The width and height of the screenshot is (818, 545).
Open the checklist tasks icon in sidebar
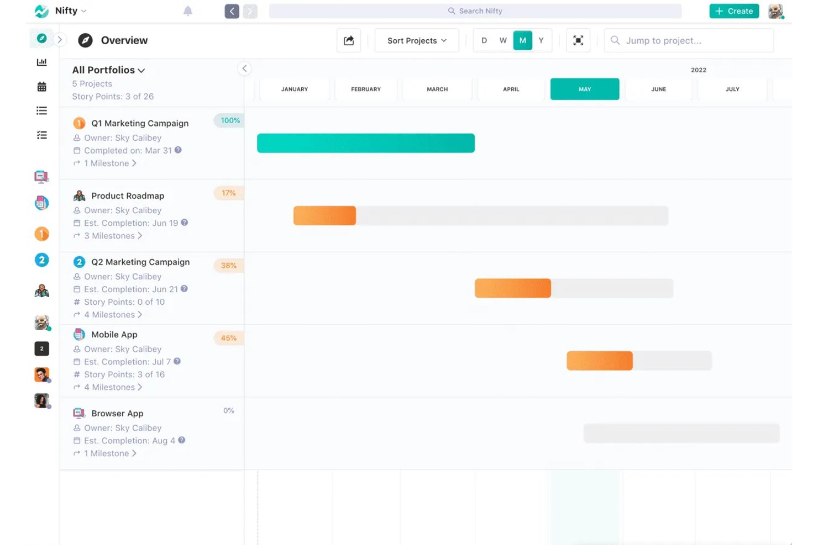[x=41, y=135]
